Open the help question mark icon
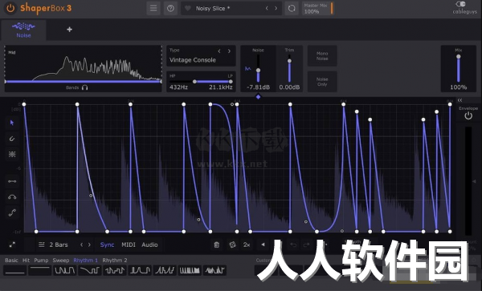This screenshot has height=291, width=482. (170, 8)
